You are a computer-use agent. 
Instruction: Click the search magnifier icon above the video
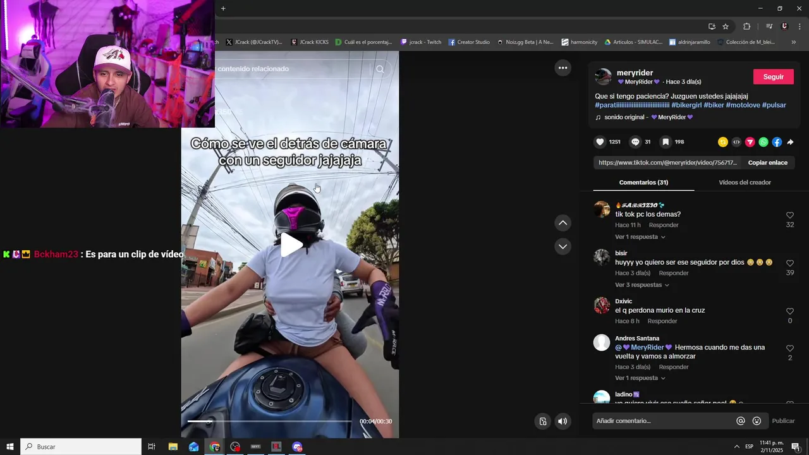click(380, 70)
